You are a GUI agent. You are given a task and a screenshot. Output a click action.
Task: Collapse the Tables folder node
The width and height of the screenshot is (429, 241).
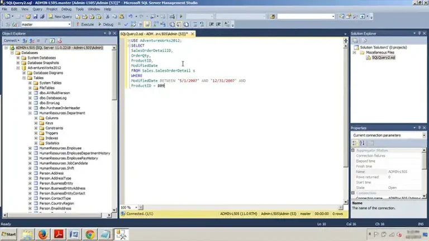pos(24,78)
